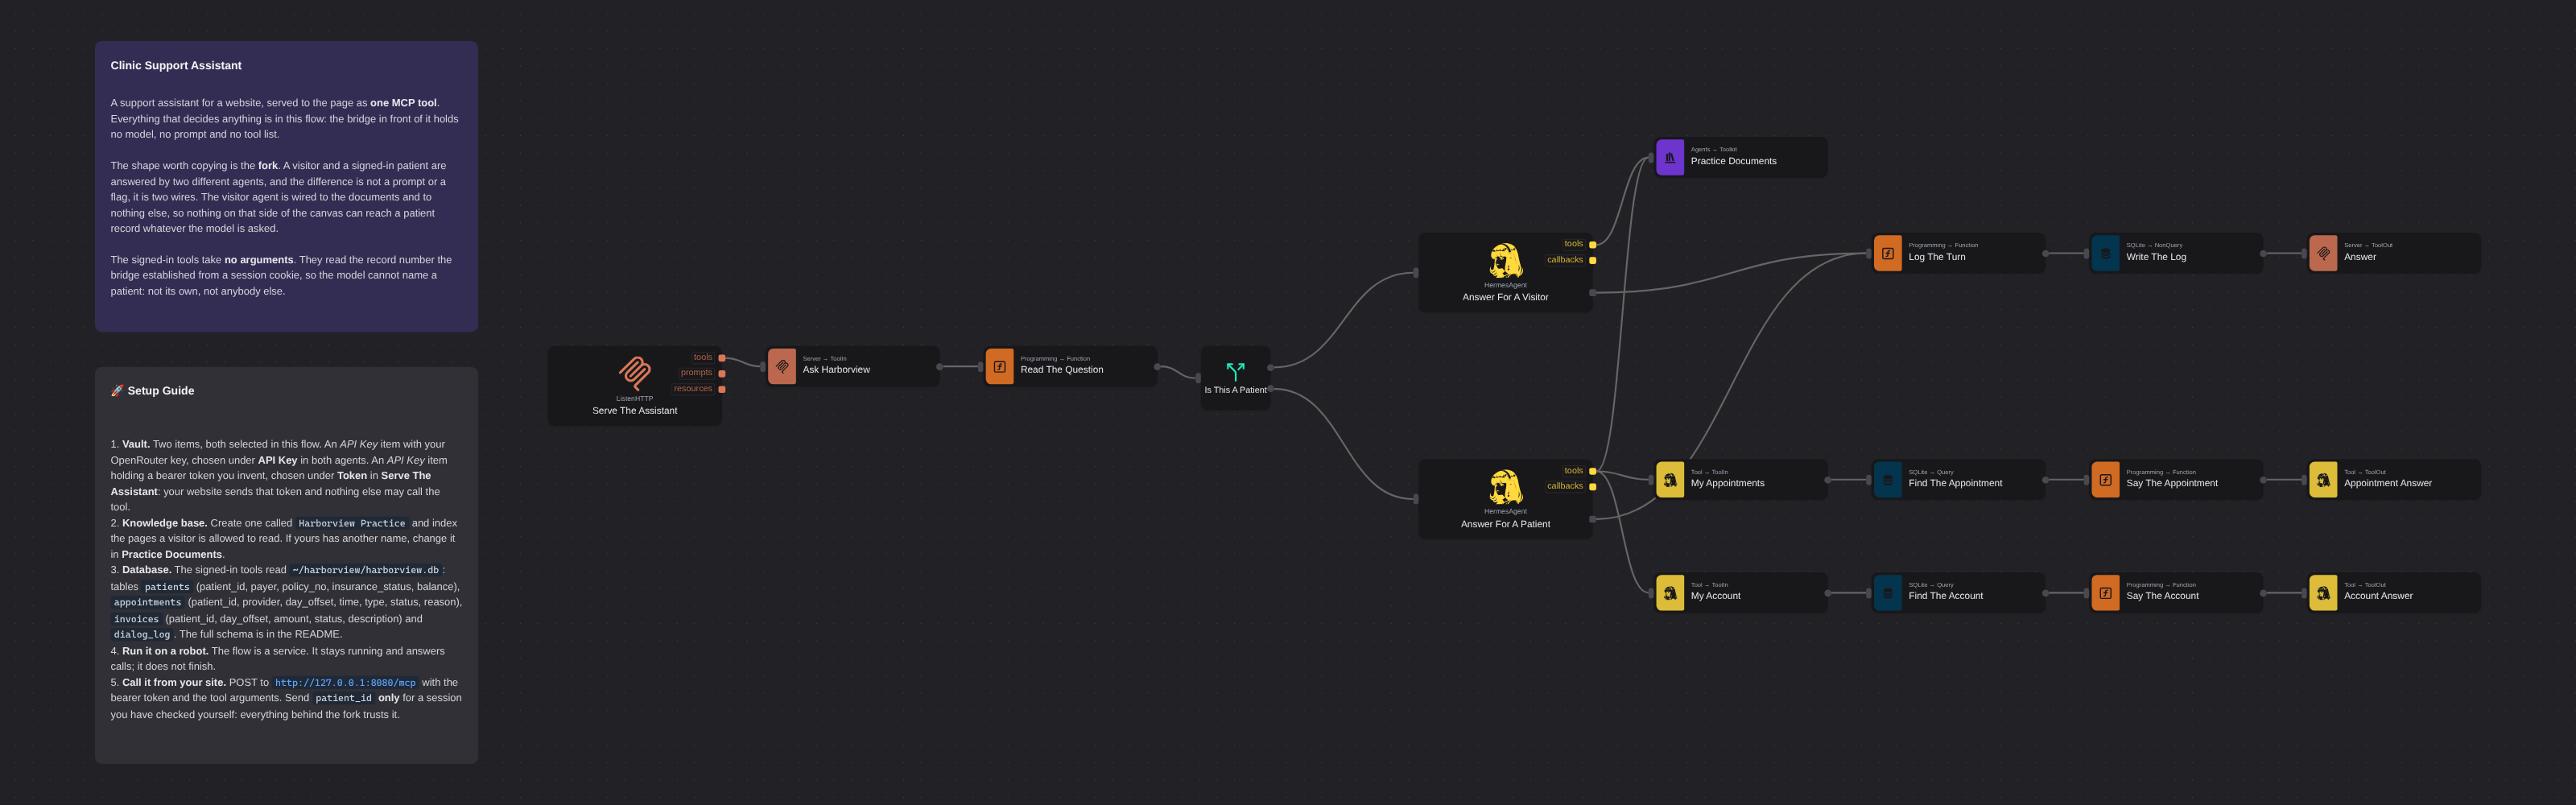2576x805 pixels.
Task: Click the Appointment Answer node label
Action: 2387,483
